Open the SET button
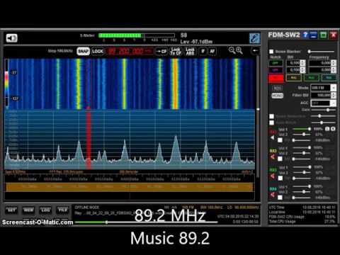This screenshot has width=340, height=255. pyautogui.click(x=11, y=210)
